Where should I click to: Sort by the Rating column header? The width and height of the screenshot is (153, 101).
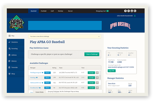[x=54, y=68]
